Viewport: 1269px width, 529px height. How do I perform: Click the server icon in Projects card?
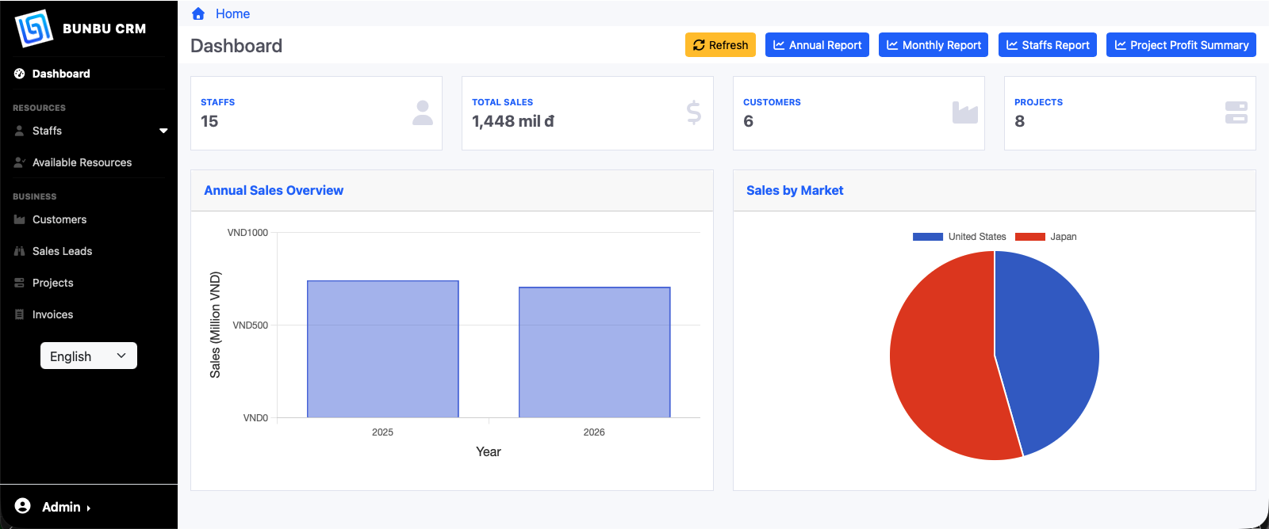tap(1236, 113)
